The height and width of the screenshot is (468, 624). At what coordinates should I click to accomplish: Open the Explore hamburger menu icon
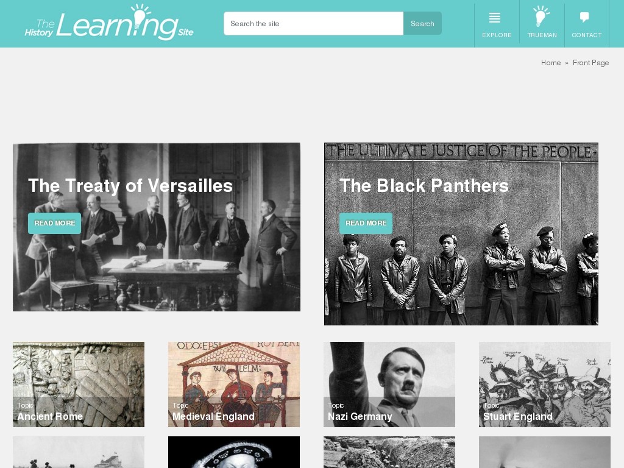tap(495, 18)
